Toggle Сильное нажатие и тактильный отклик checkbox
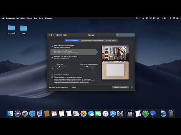The width and height of the screenshot is (181, 135). [52, 77]
